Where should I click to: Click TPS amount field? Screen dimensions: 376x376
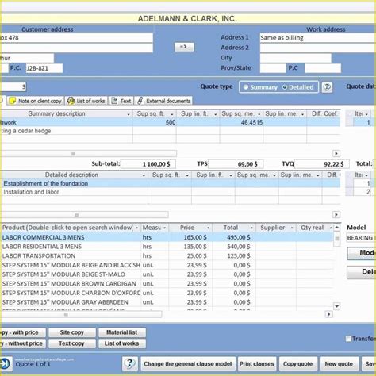tap(236, 164)
